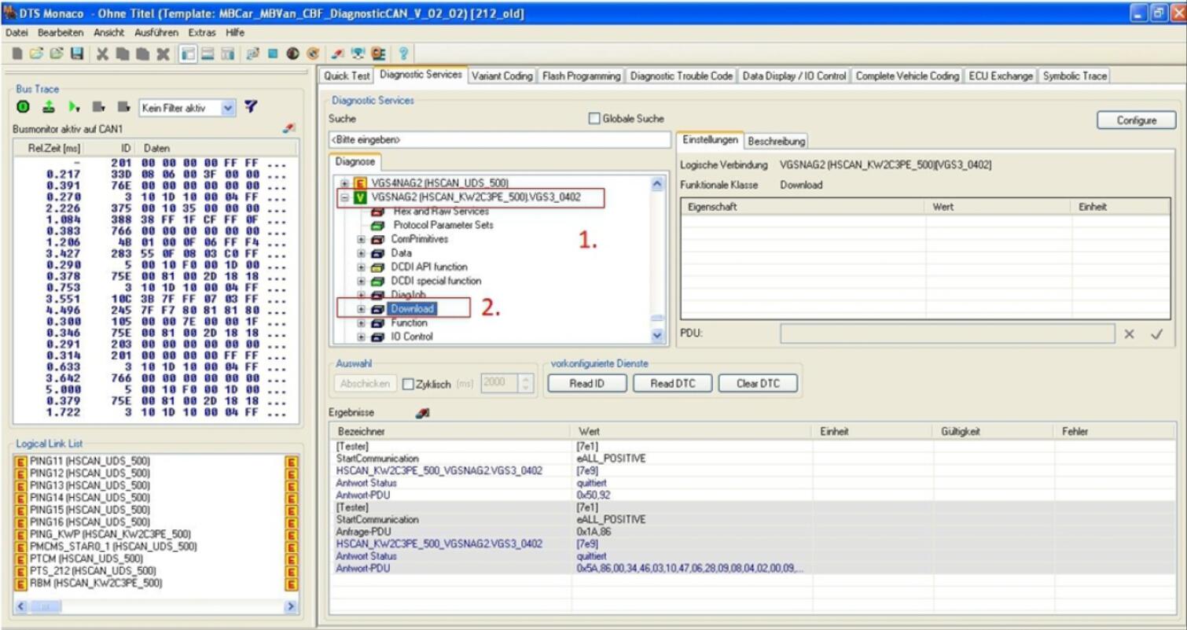Clear bus trace with eraser icon near CAN1

(288, 127)
